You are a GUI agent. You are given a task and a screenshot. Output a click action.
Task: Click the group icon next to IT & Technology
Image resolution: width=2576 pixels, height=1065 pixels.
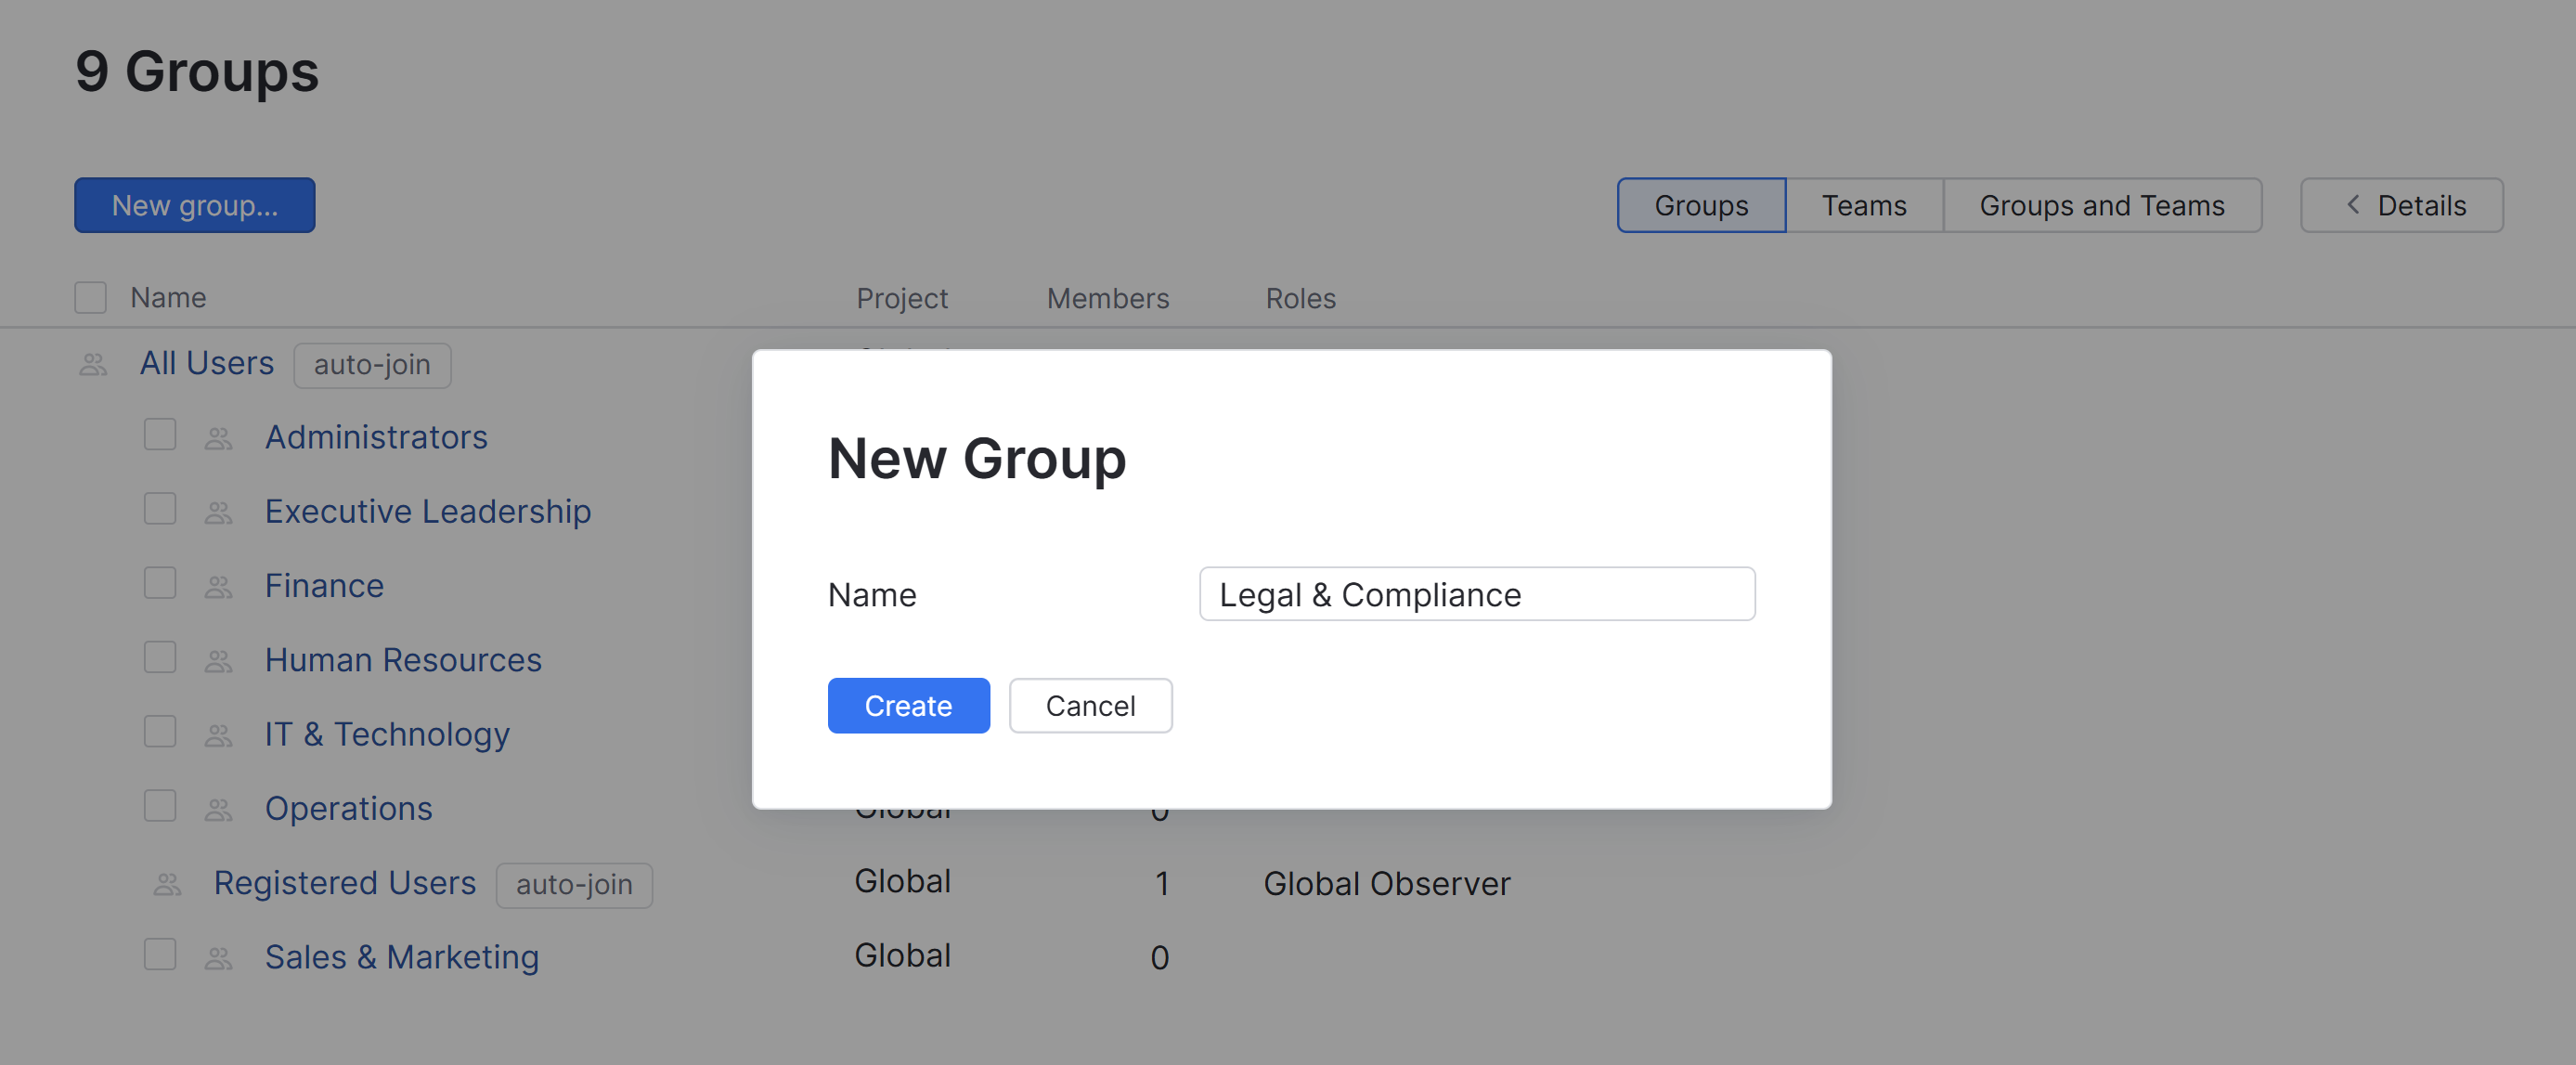218,735
